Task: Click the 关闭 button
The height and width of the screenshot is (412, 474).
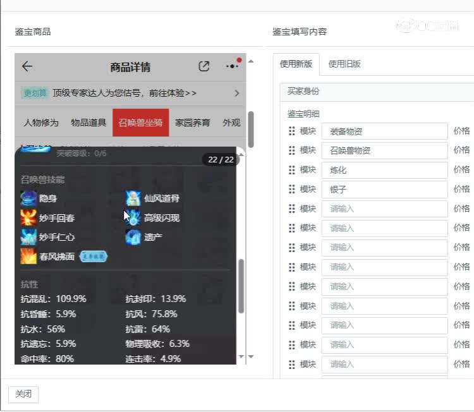Action: pyautogui.click(x=23, y=394)
